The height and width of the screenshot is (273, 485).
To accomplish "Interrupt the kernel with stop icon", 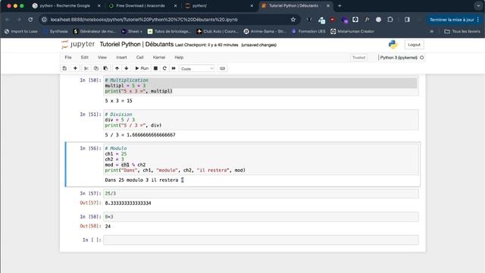I will (x=155, y=68).
